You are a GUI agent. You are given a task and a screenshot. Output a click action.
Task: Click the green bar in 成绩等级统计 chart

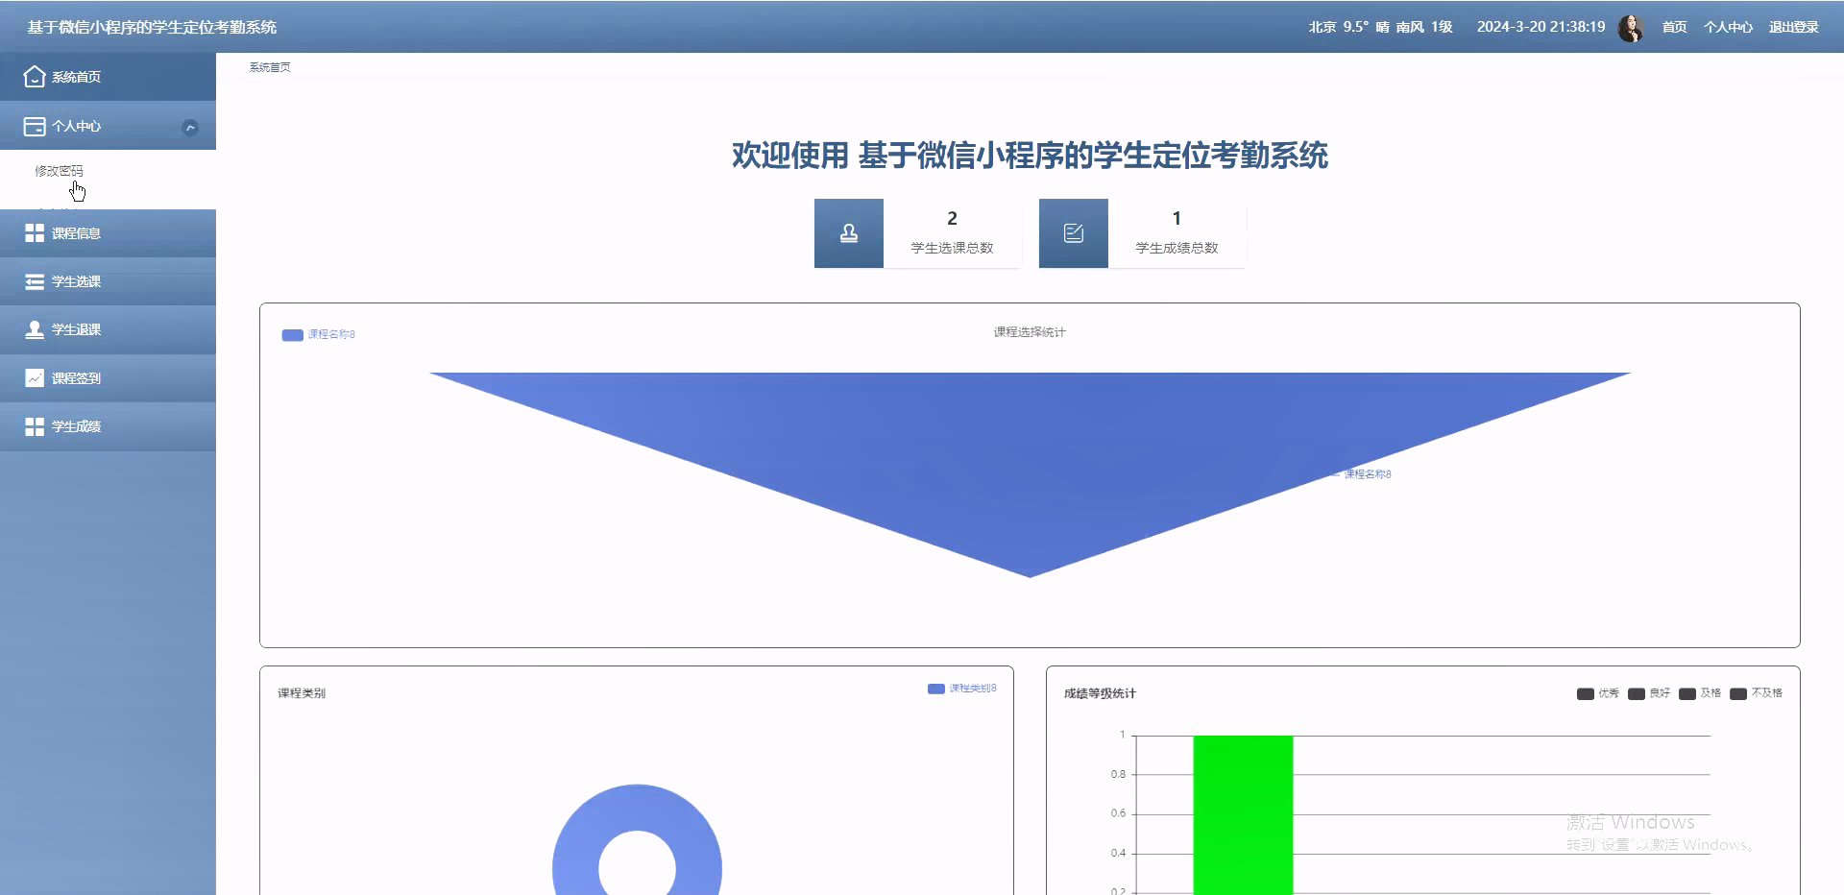click(x=1243, y=816)
